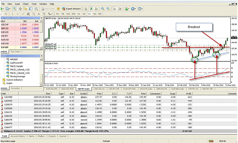Click Navigator scrollbar up arrow
Viewport: 238px width, 143px height.
41,59
